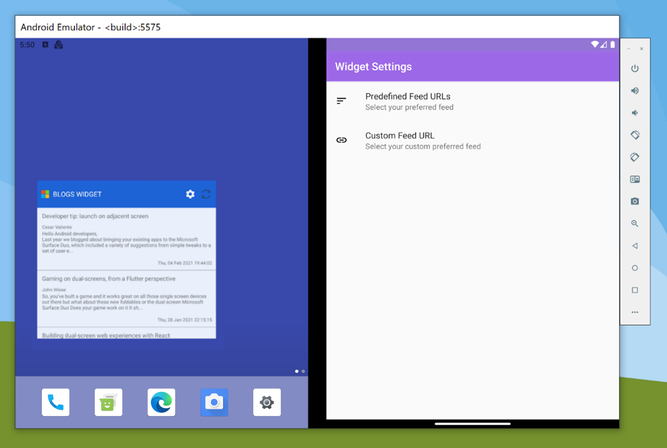Take emulator screenshot with camera icon
Viewport: 667px width, 448px height.
click(x=635, y=201)
